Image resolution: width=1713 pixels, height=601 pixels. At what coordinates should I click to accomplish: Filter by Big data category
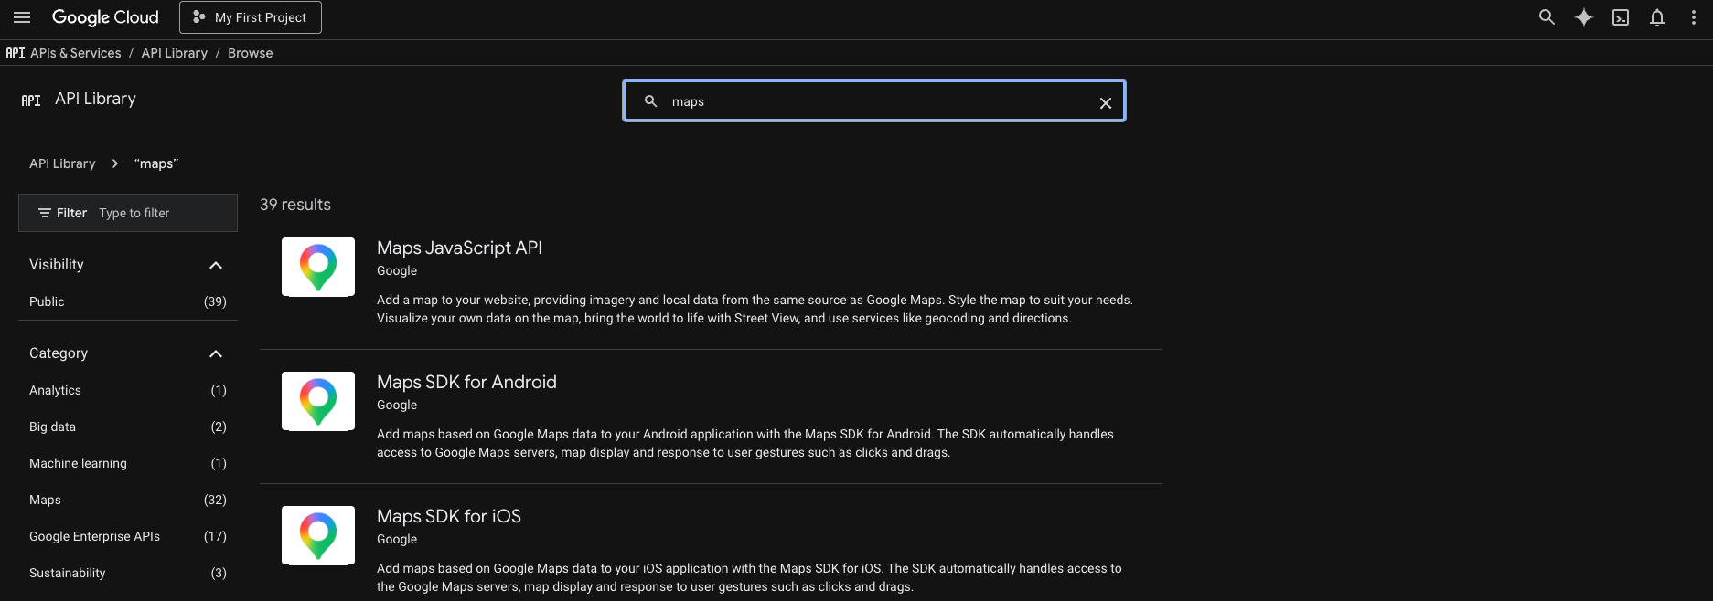click(128, 427)
